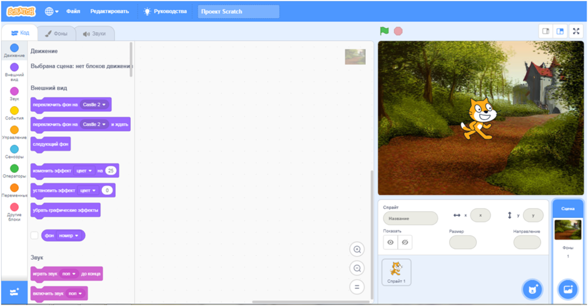Image resolution: width=588 pixels, height=306 pixels.
Task: Click value 25 in изменить эффект block
Action: (x=111, y=170)
